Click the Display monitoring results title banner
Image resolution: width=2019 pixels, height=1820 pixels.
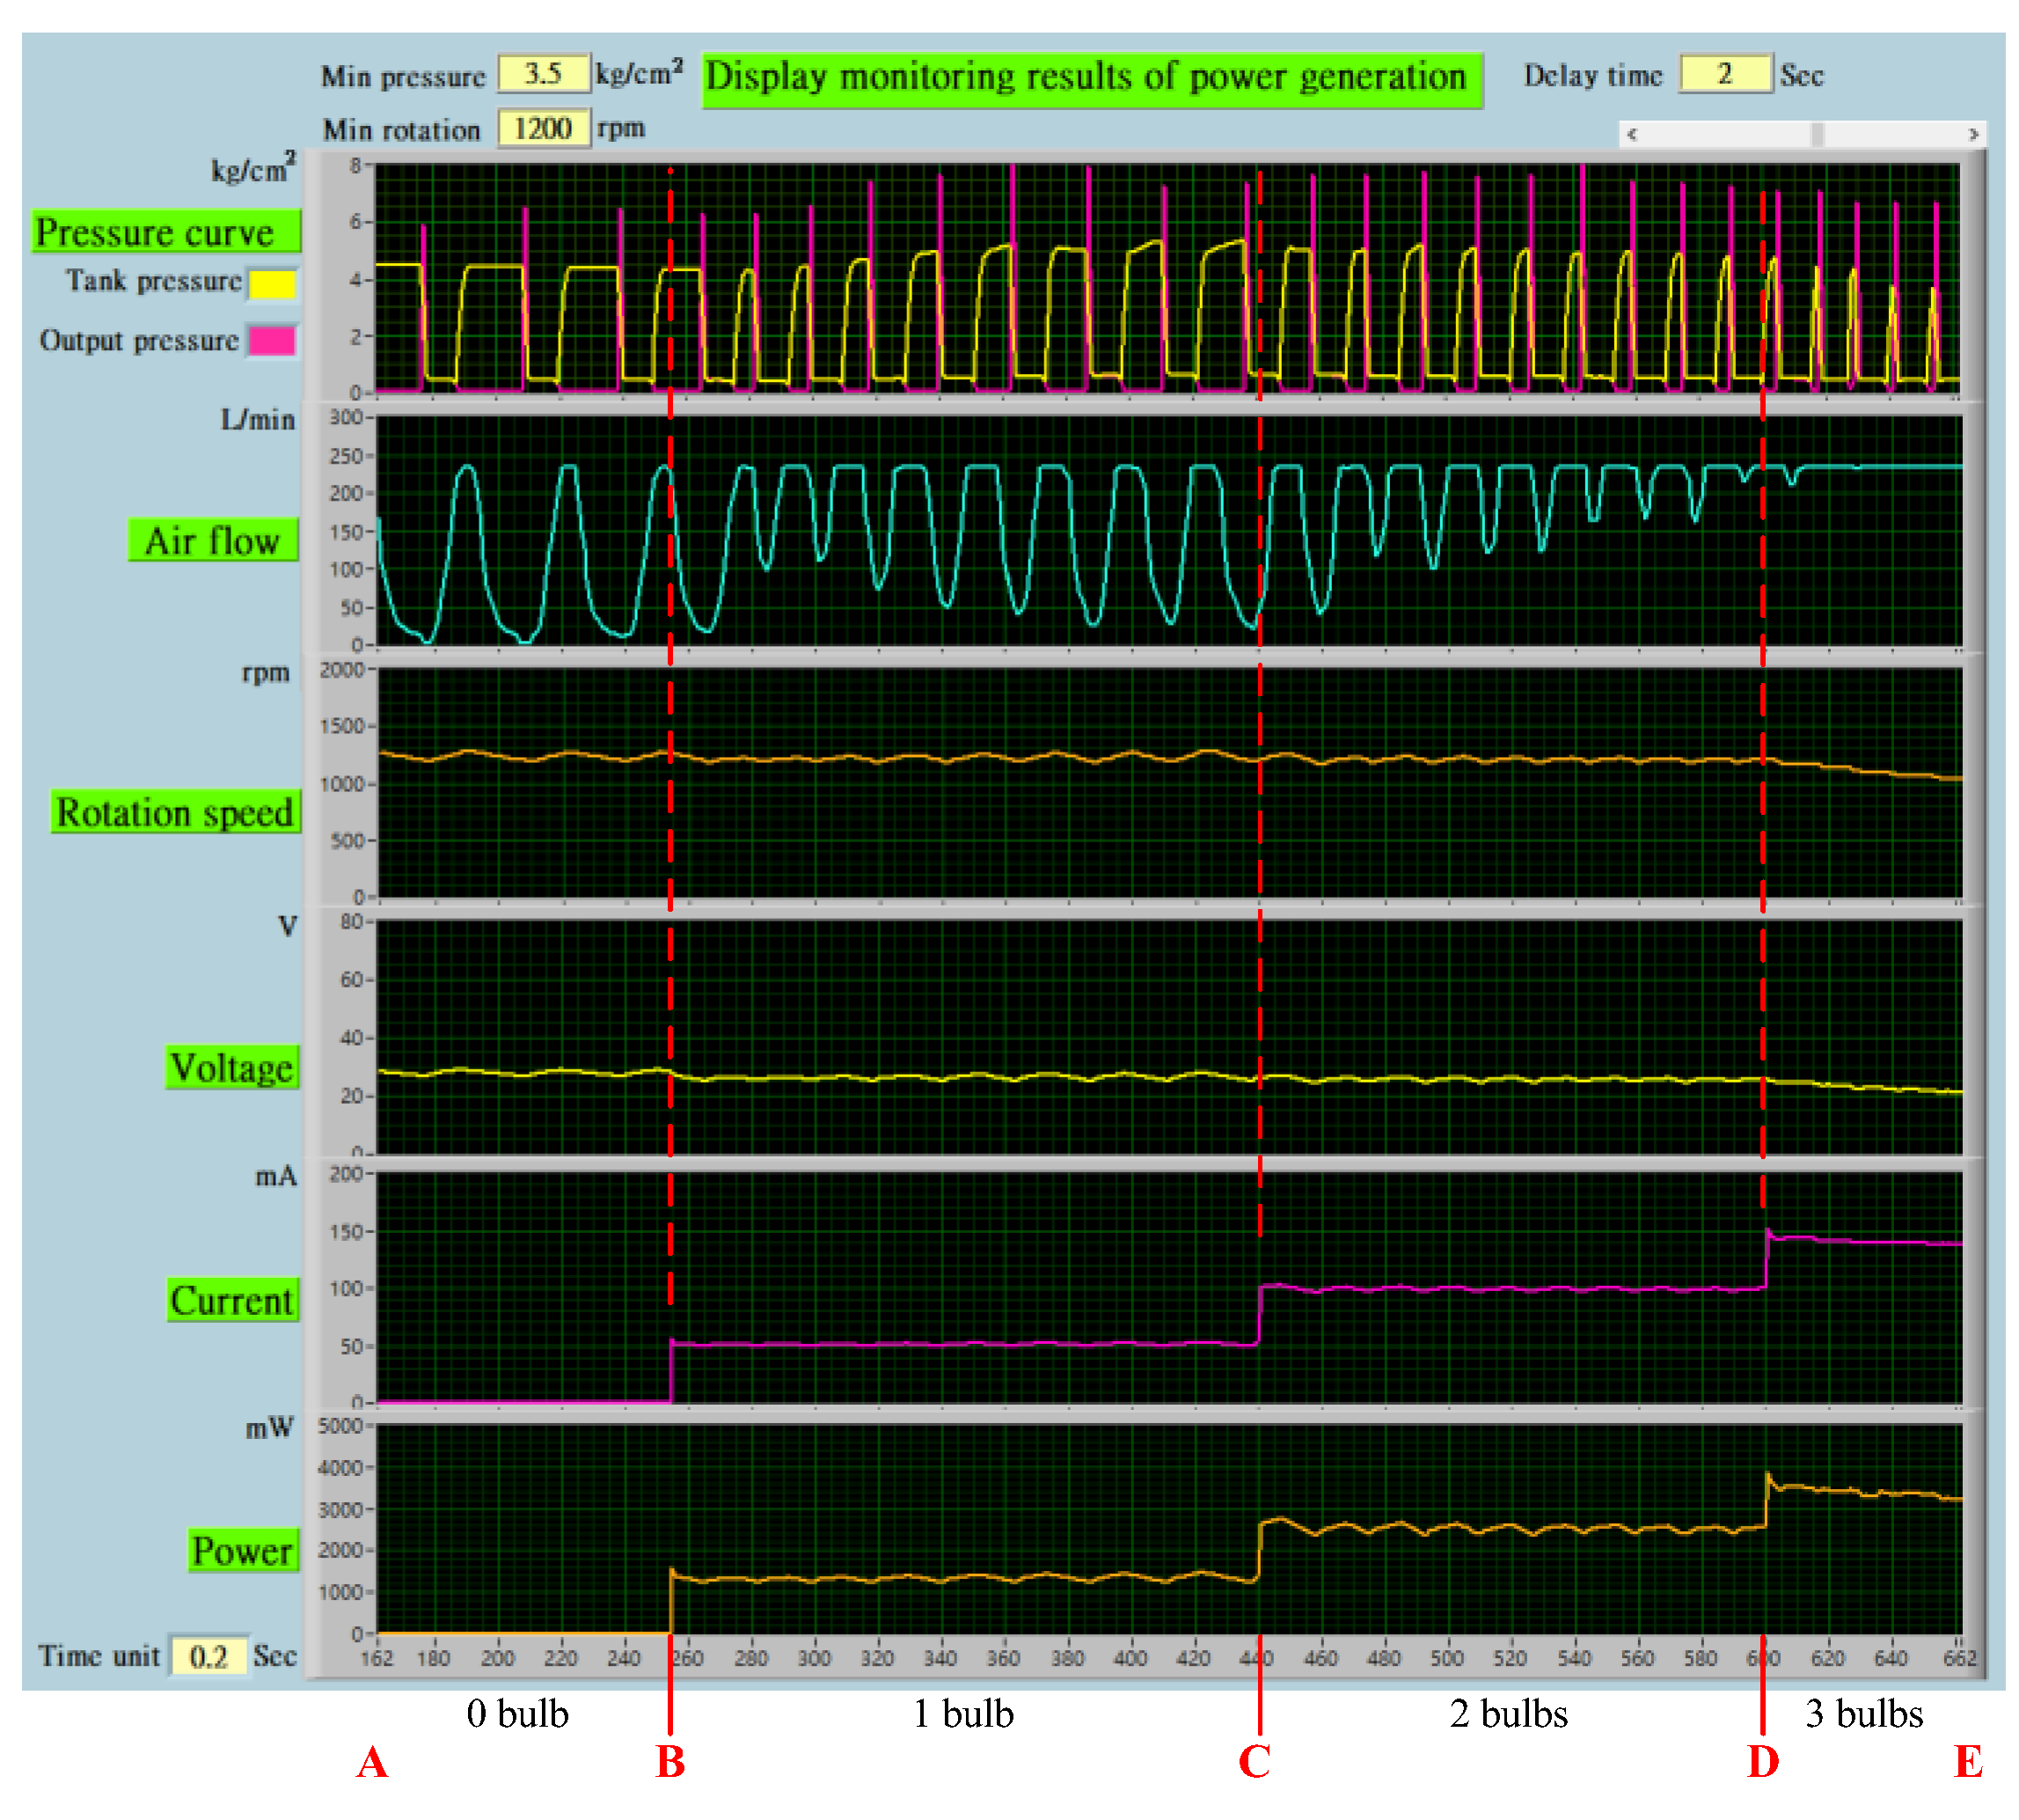(1092, 79)
